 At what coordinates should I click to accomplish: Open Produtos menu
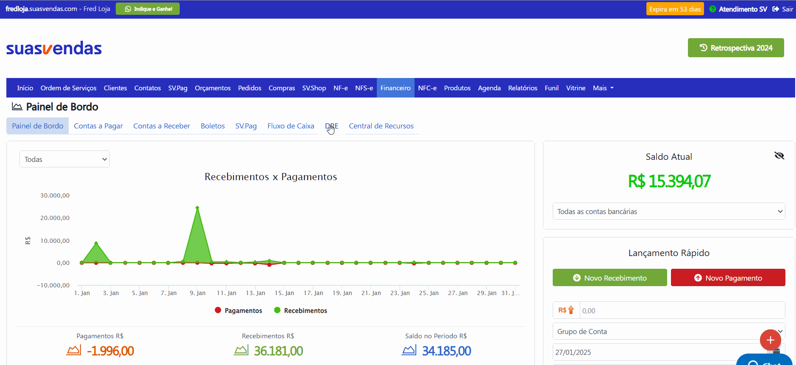click(x=457, y=88)
